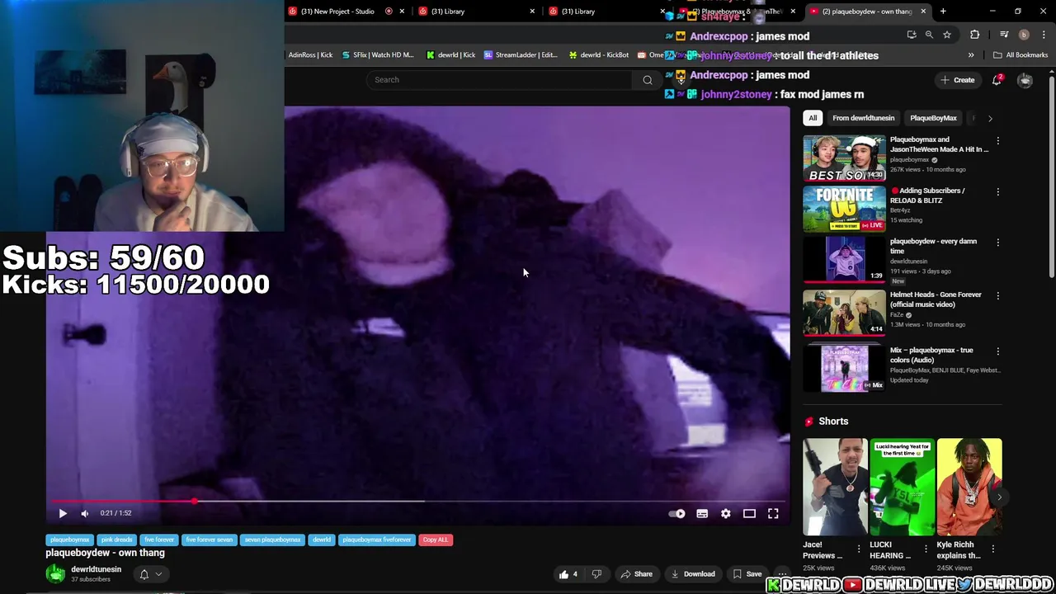Click the plaqueboymax fiveforever tag
Viewport: 1056px width, 594px height.
[x=376, y=540]
